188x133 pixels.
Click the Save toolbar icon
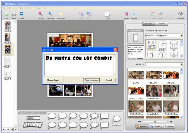6,14
